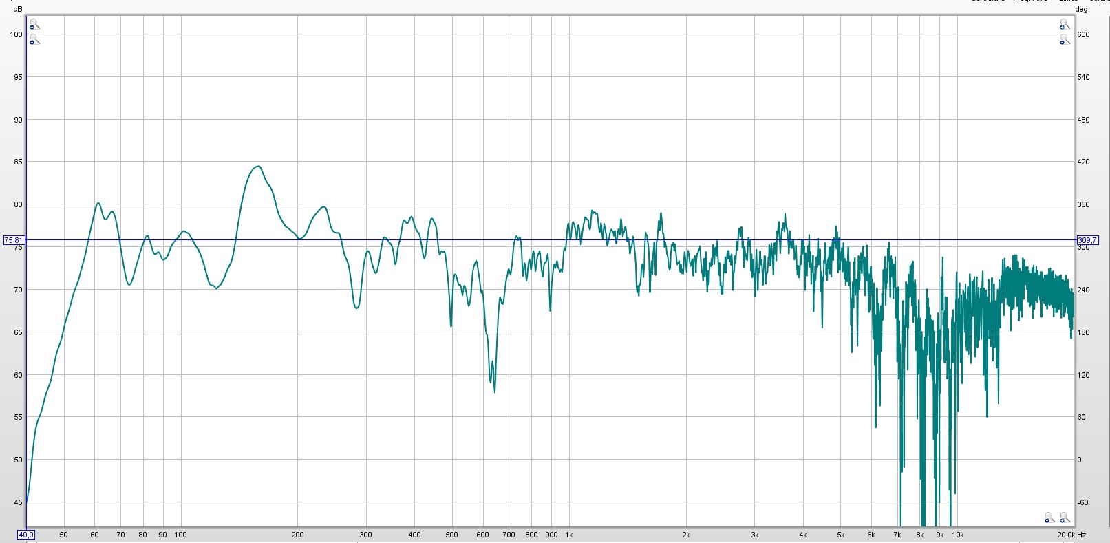Click the 65 label on the dB axis

tap(18, 332)
